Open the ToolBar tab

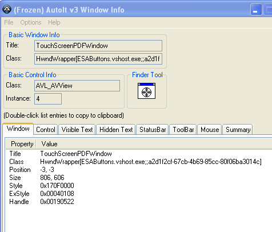pyautogui.click(x=183, y=130)
